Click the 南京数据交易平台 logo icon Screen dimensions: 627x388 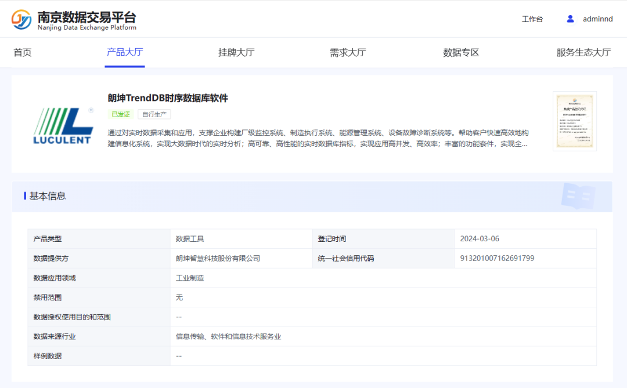[x=21, y=18]
